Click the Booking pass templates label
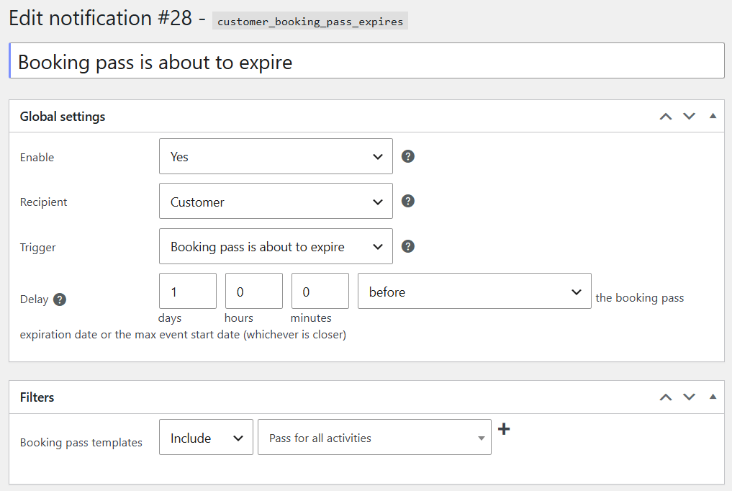The width and height of the screenshot is (732, 491). coord(81,443)
